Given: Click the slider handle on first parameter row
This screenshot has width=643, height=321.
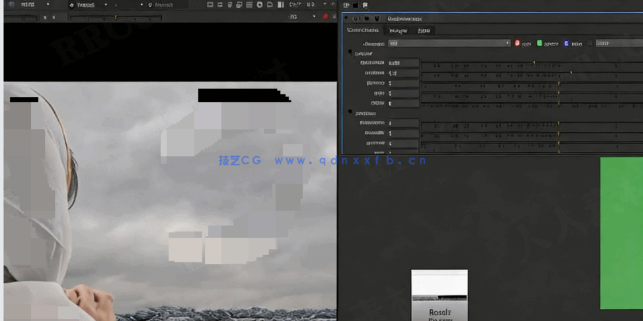Looking at the screenshot, I should pyautogui.click(x=534, y=63).
